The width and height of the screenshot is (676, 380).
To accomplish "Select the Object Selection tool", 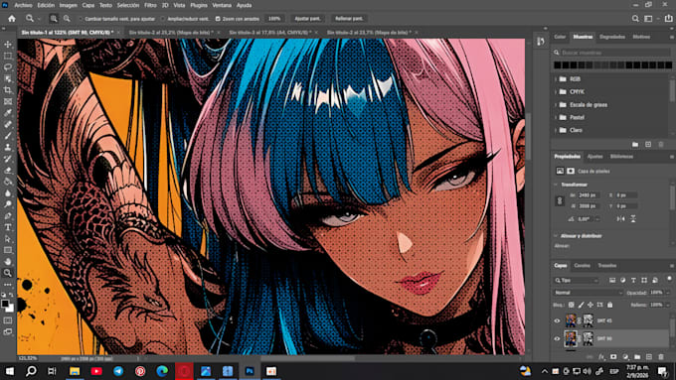I will click(x=8, y=78).
